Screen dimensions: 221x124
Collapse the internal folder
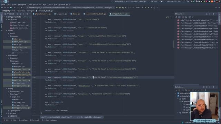(x=7, y=55)
